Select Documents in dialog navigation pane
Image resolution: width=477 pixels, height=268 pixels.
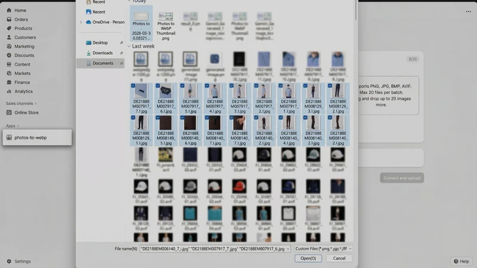(100, 63)
